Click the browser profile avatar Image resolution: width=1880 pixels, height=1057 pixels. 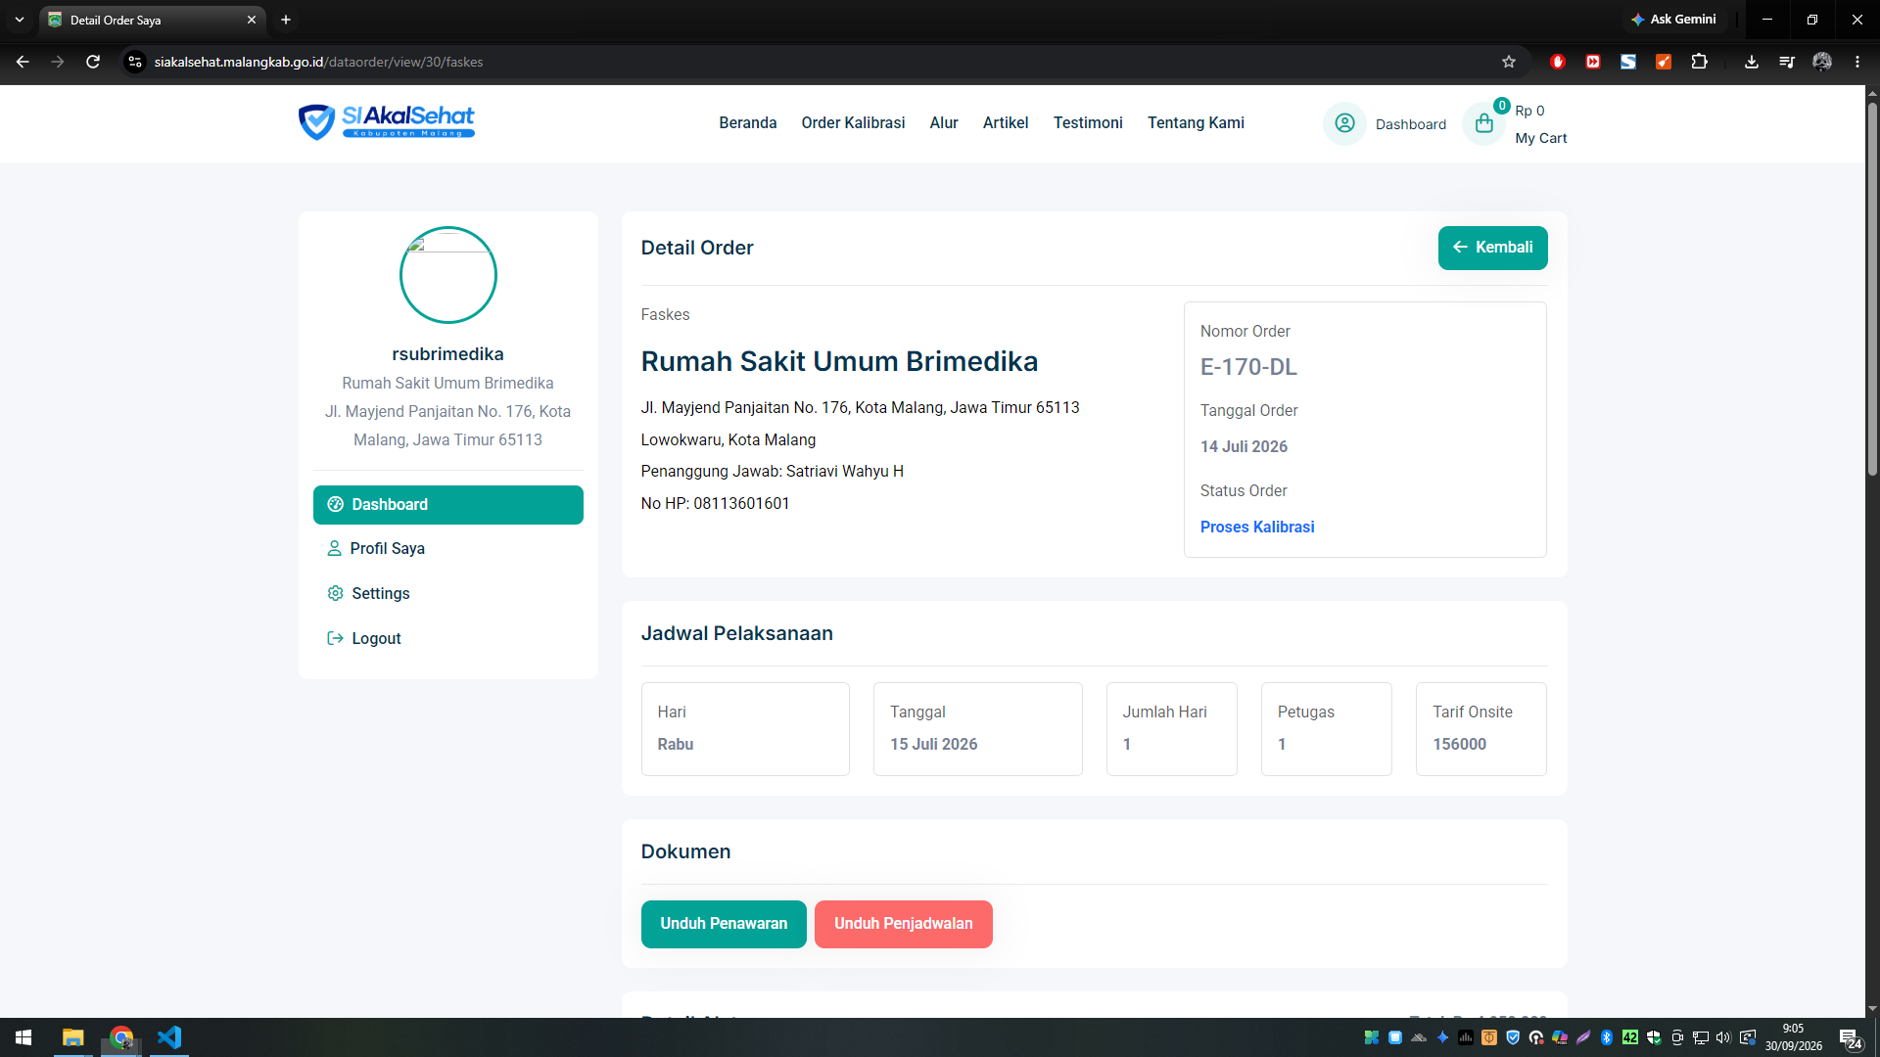[1822, 62]
